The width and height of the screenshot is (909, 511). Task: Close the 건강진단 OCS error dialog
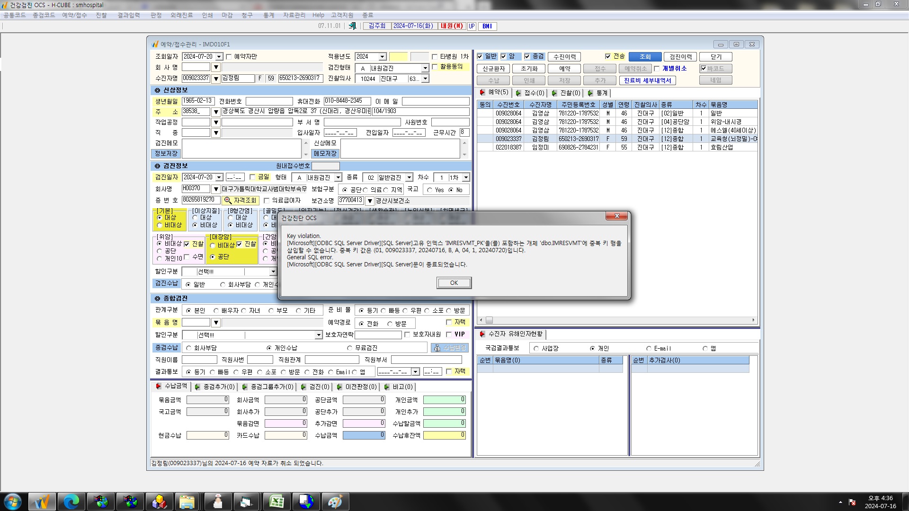[x=616, y=216]
